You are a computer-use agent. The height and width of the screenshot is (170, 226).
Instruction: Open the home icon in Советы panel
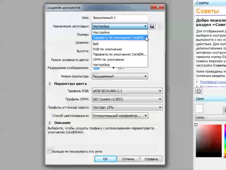point(199,91)
